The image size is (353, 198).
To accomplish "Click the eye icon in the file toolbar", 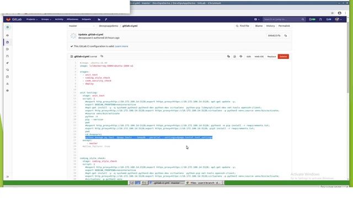I will [241, 57].
